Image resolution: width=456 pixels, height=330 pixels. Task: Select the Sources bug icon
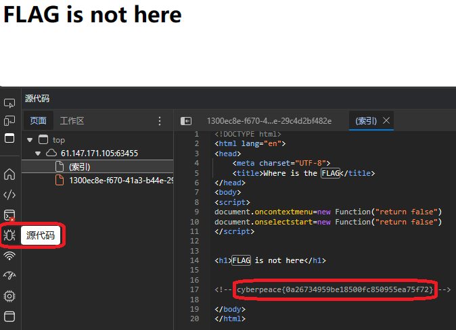coord(9,235)
